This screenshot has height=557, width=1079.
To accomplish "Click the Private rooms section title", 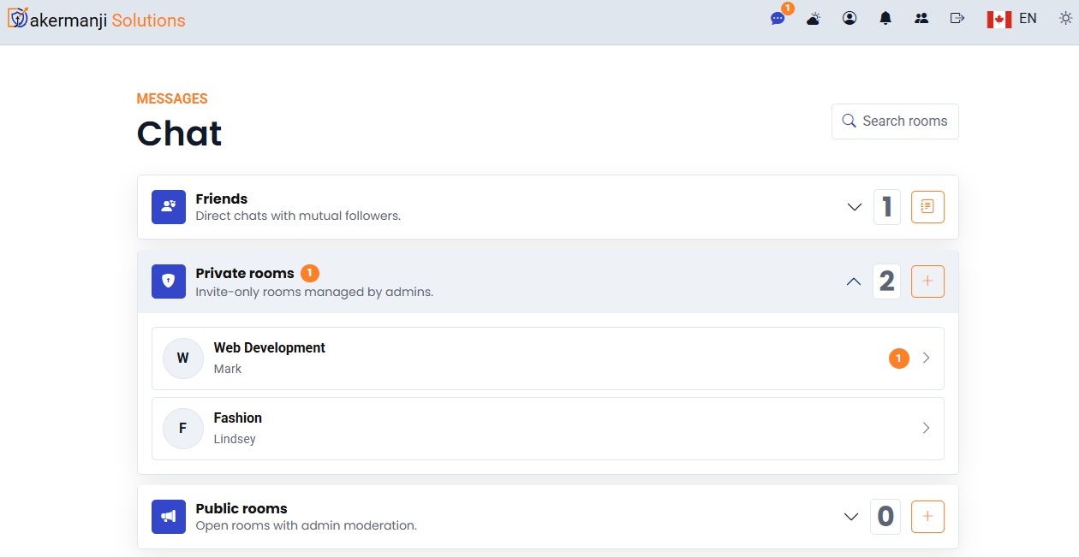I will 245,273.
